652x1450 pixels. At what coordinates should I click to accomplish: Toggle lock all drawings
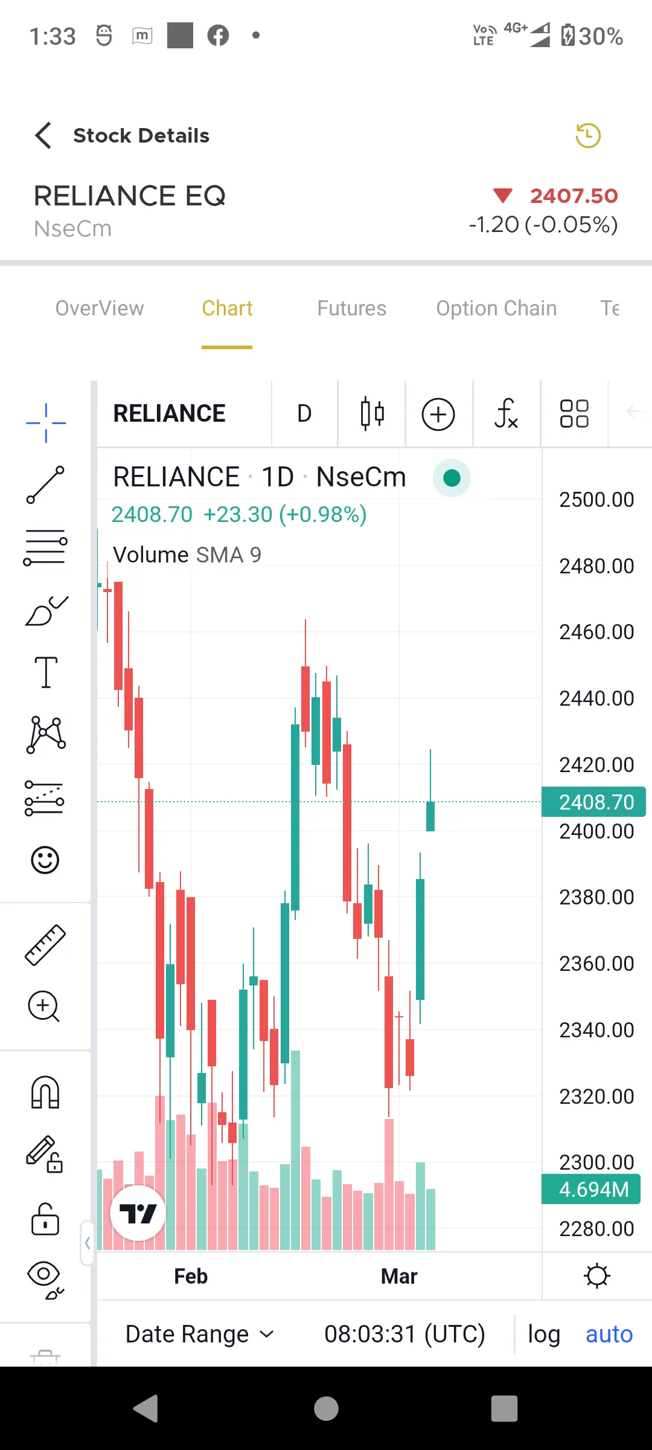[45, 1219]
